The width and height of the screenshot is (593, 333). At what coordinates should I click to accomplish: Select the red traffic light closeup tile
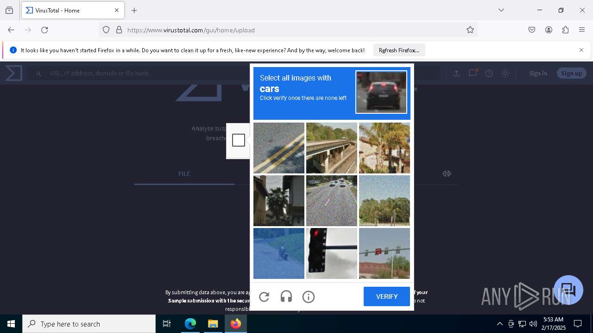point(332,253)
